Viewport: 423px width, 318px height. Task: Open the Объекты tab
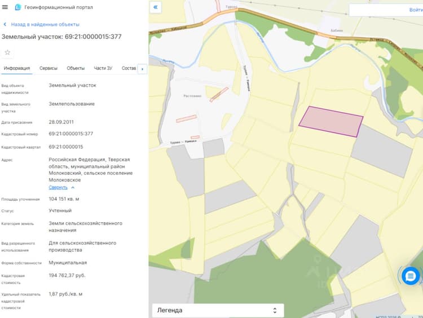76,68
